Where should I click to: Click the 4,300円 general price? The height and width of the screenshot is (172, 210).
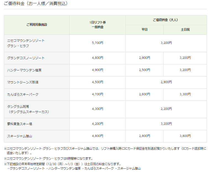point(98,109)
